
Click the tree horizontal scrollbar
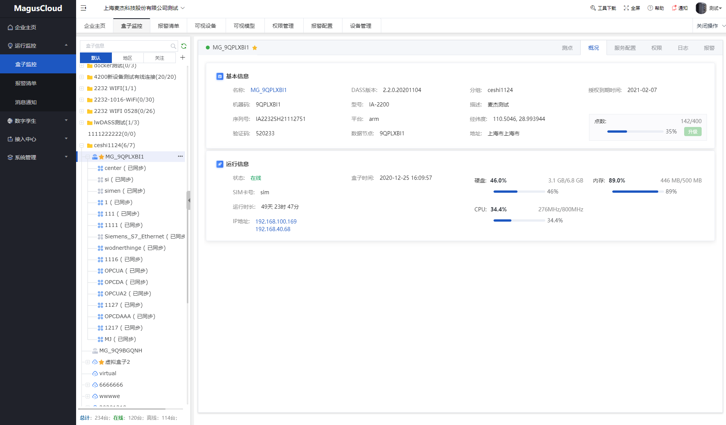pyautogui.click(x=122, y=409)
